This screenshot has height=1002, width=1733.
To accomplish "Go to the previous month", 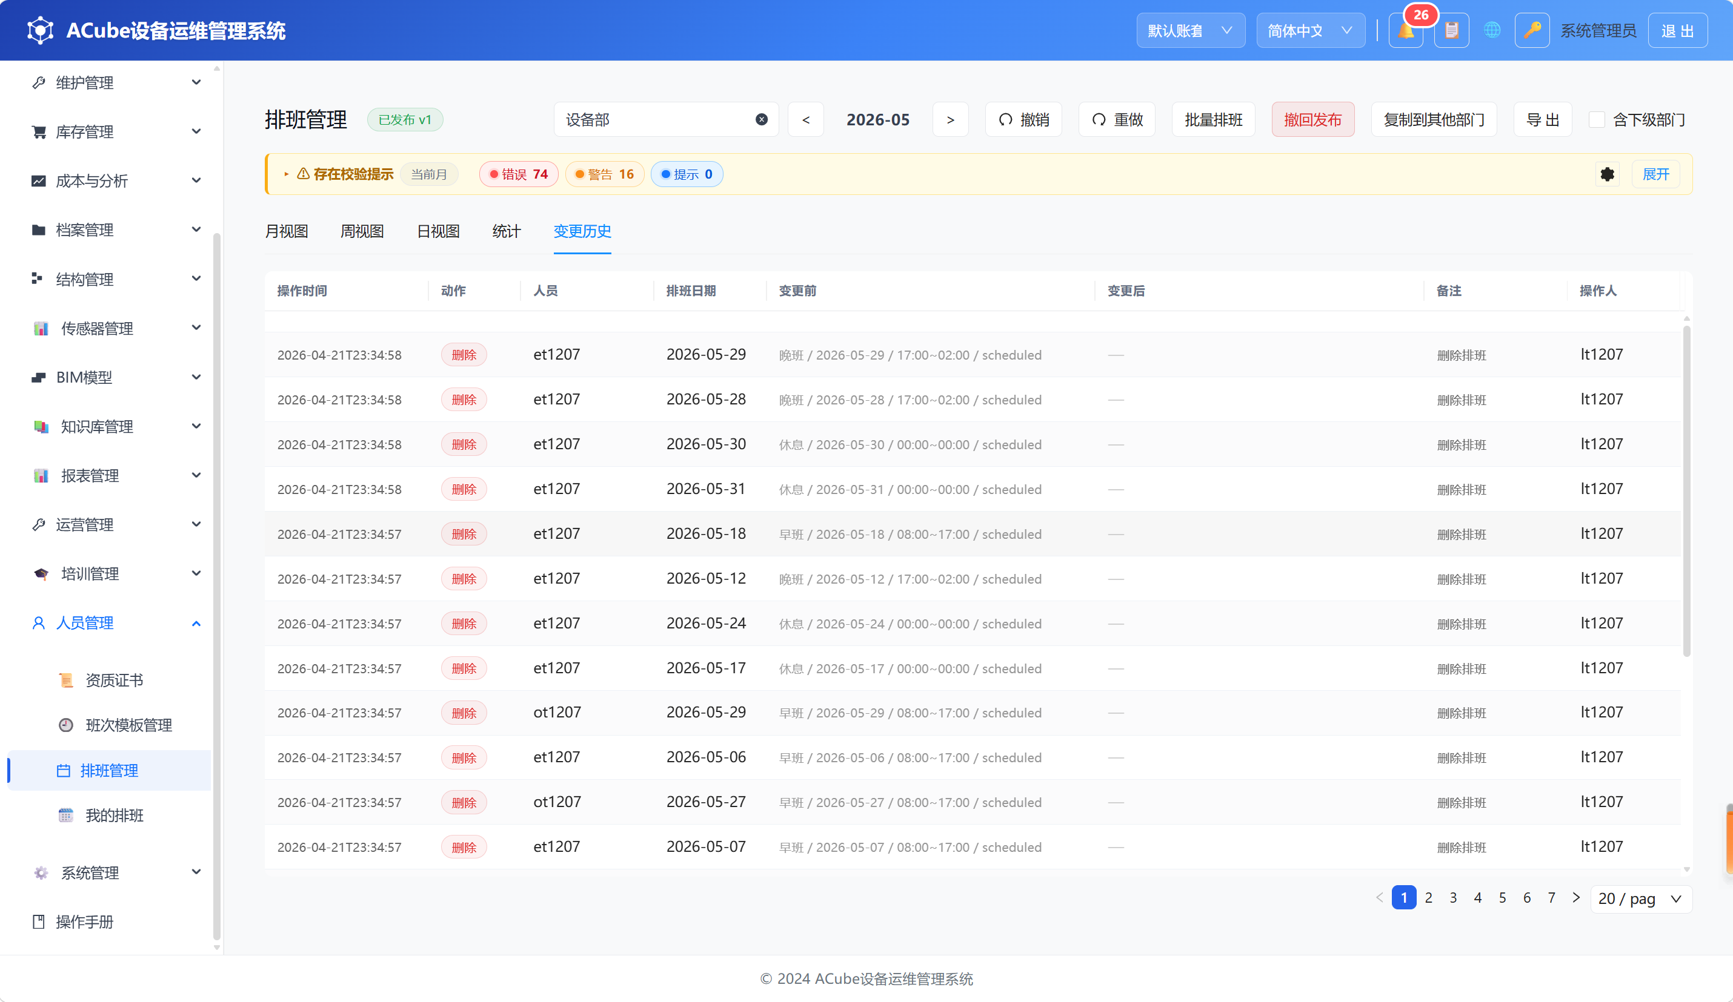I will [806, 120].
